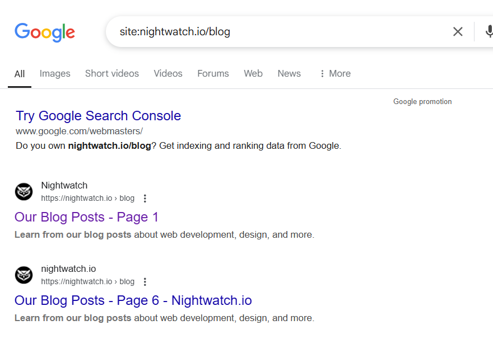Screen dimensions: 493x339
Task: Click the nightwatch.io favicon on second result
Action: click(24, 275)
